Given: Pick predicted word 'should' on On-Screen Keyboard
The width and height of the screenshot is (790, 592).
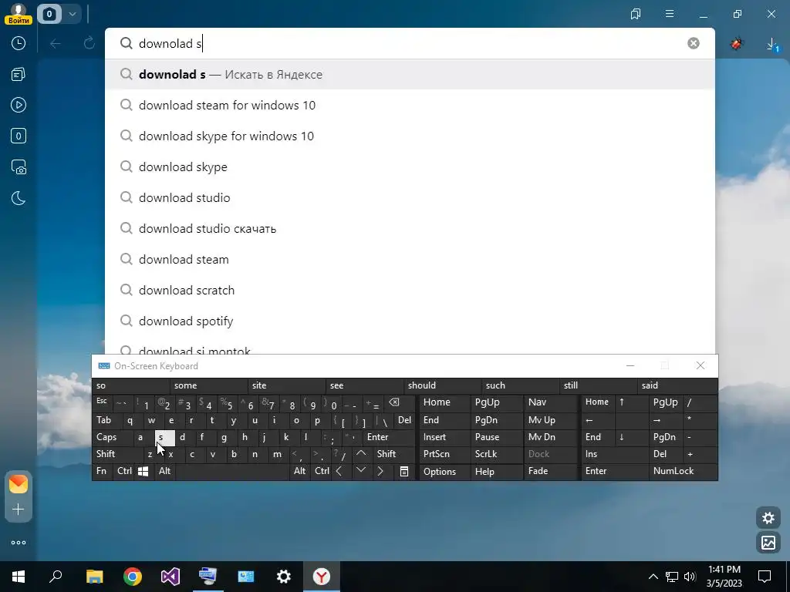Looking at the screenshot, I should click(x=442, y=385).
